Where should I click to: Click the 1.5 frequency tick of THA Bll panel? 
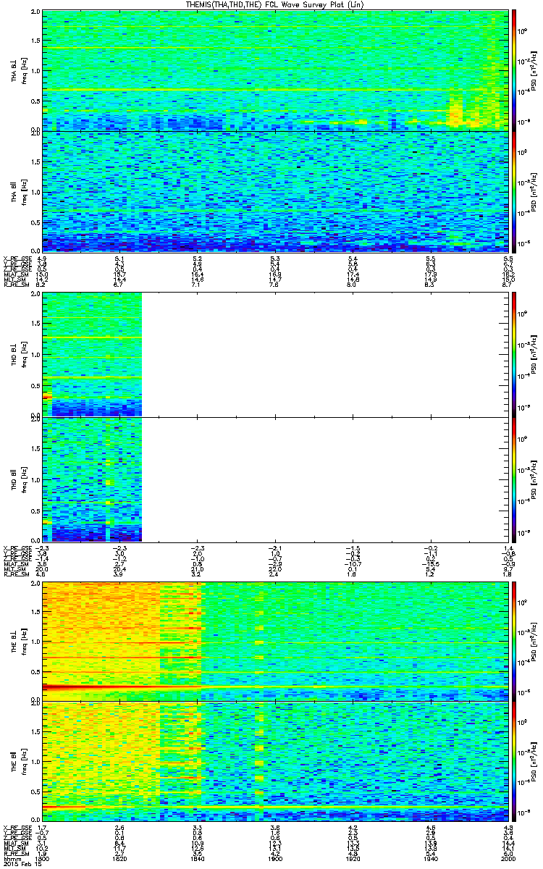[35, 161]
